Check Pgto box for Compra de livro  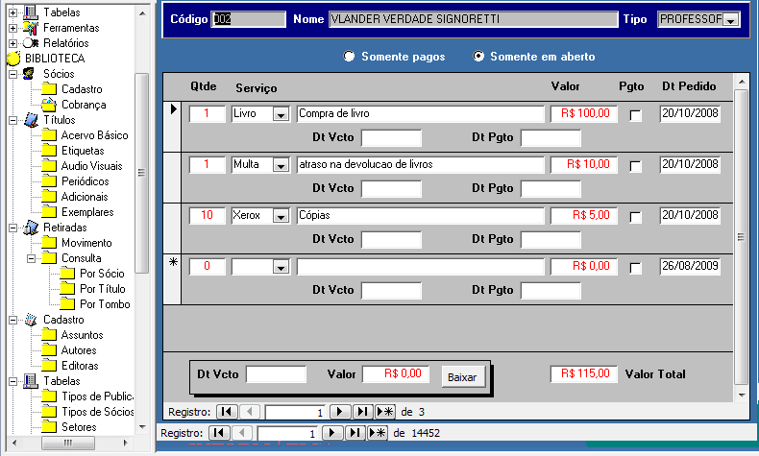point(636,115)
